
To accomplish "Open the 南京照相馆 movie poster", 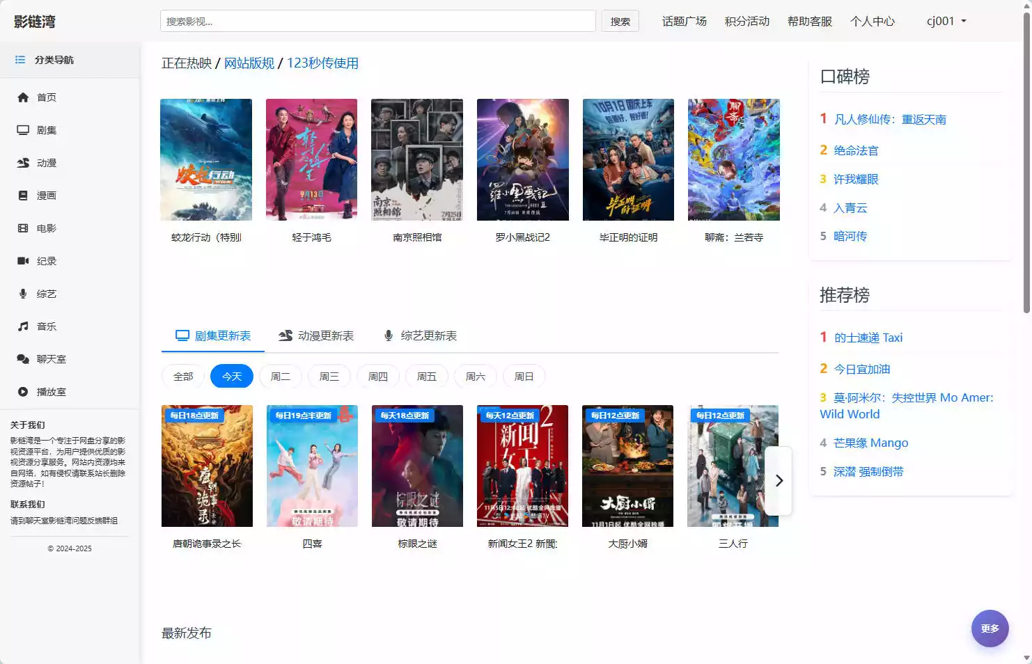I will (x=417, y=159).
